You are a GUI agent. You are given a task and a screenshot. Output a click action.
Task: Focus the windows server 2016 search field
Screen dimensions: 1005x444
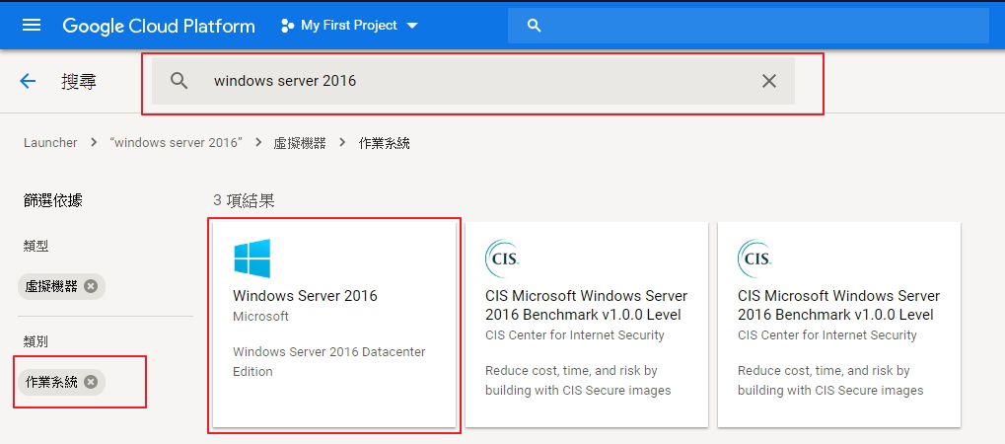pyautogui.click(x=473, y=81)
